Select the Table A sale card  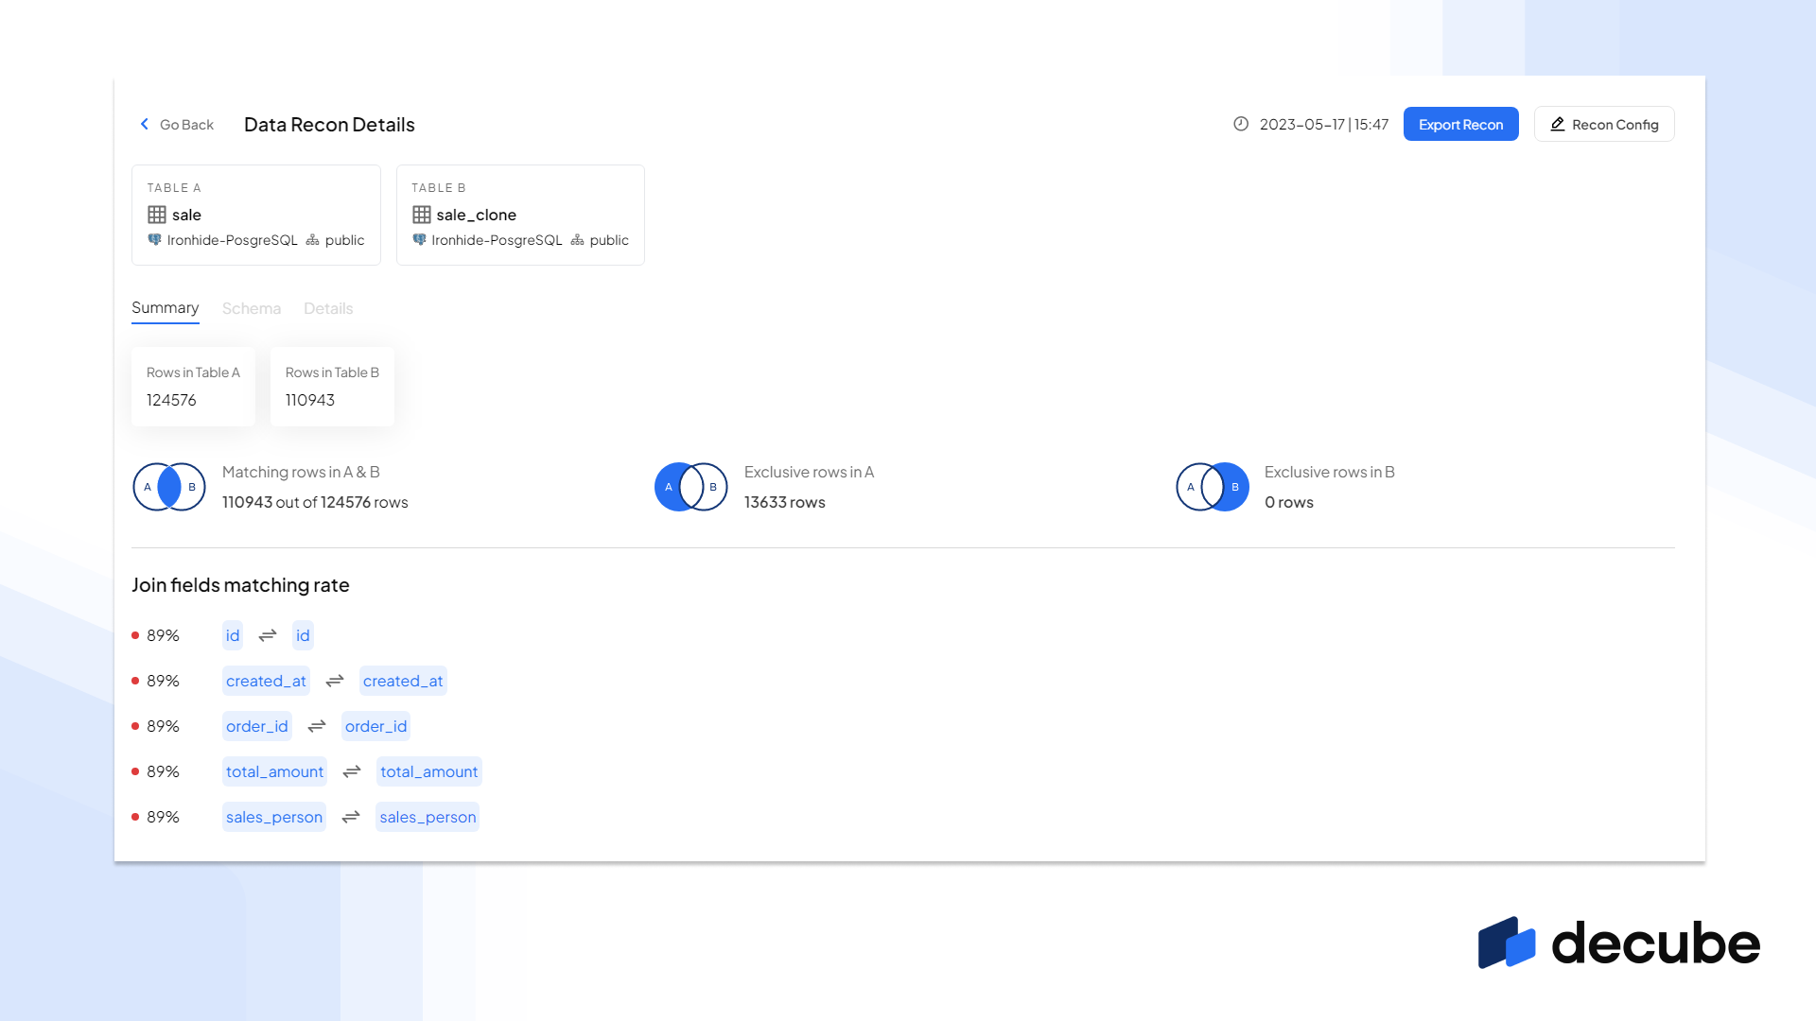pyautogui.click(x=256, y=215)
